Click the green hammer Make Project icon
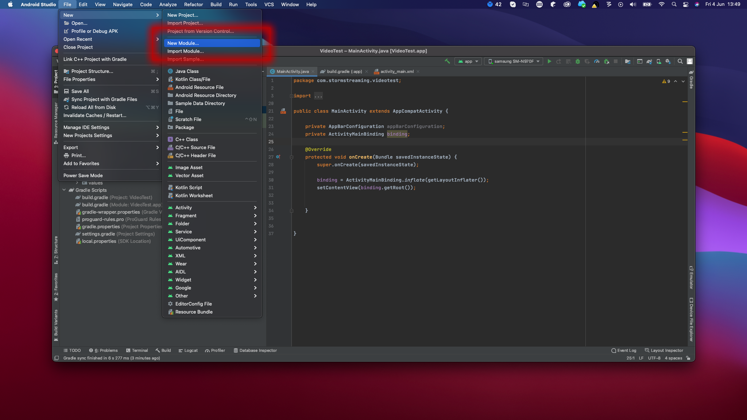Viewport: 747px width, 420px height. [x=447, y=61]
